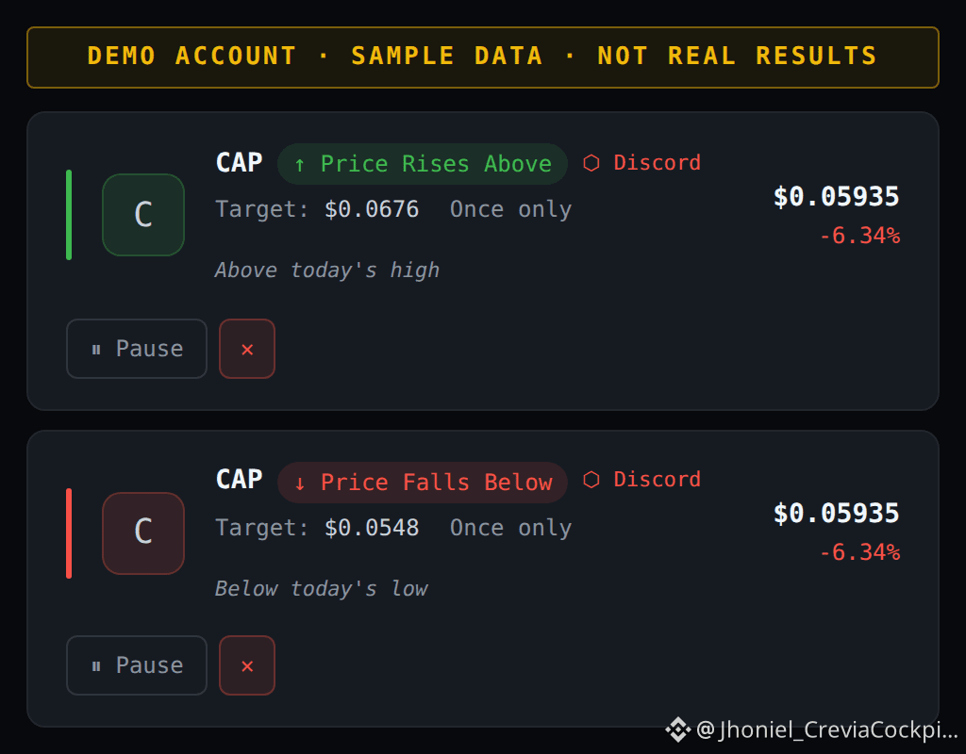Click Discord hexagon icon in second alert

click(591, 480)
